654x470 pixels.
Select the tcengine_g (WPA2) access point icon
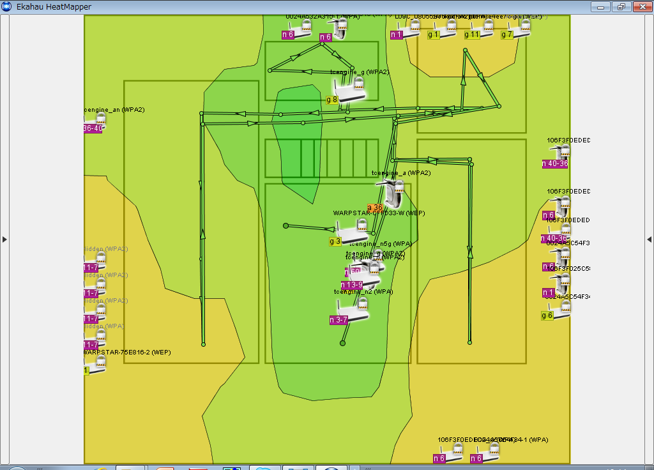point(349,89)
